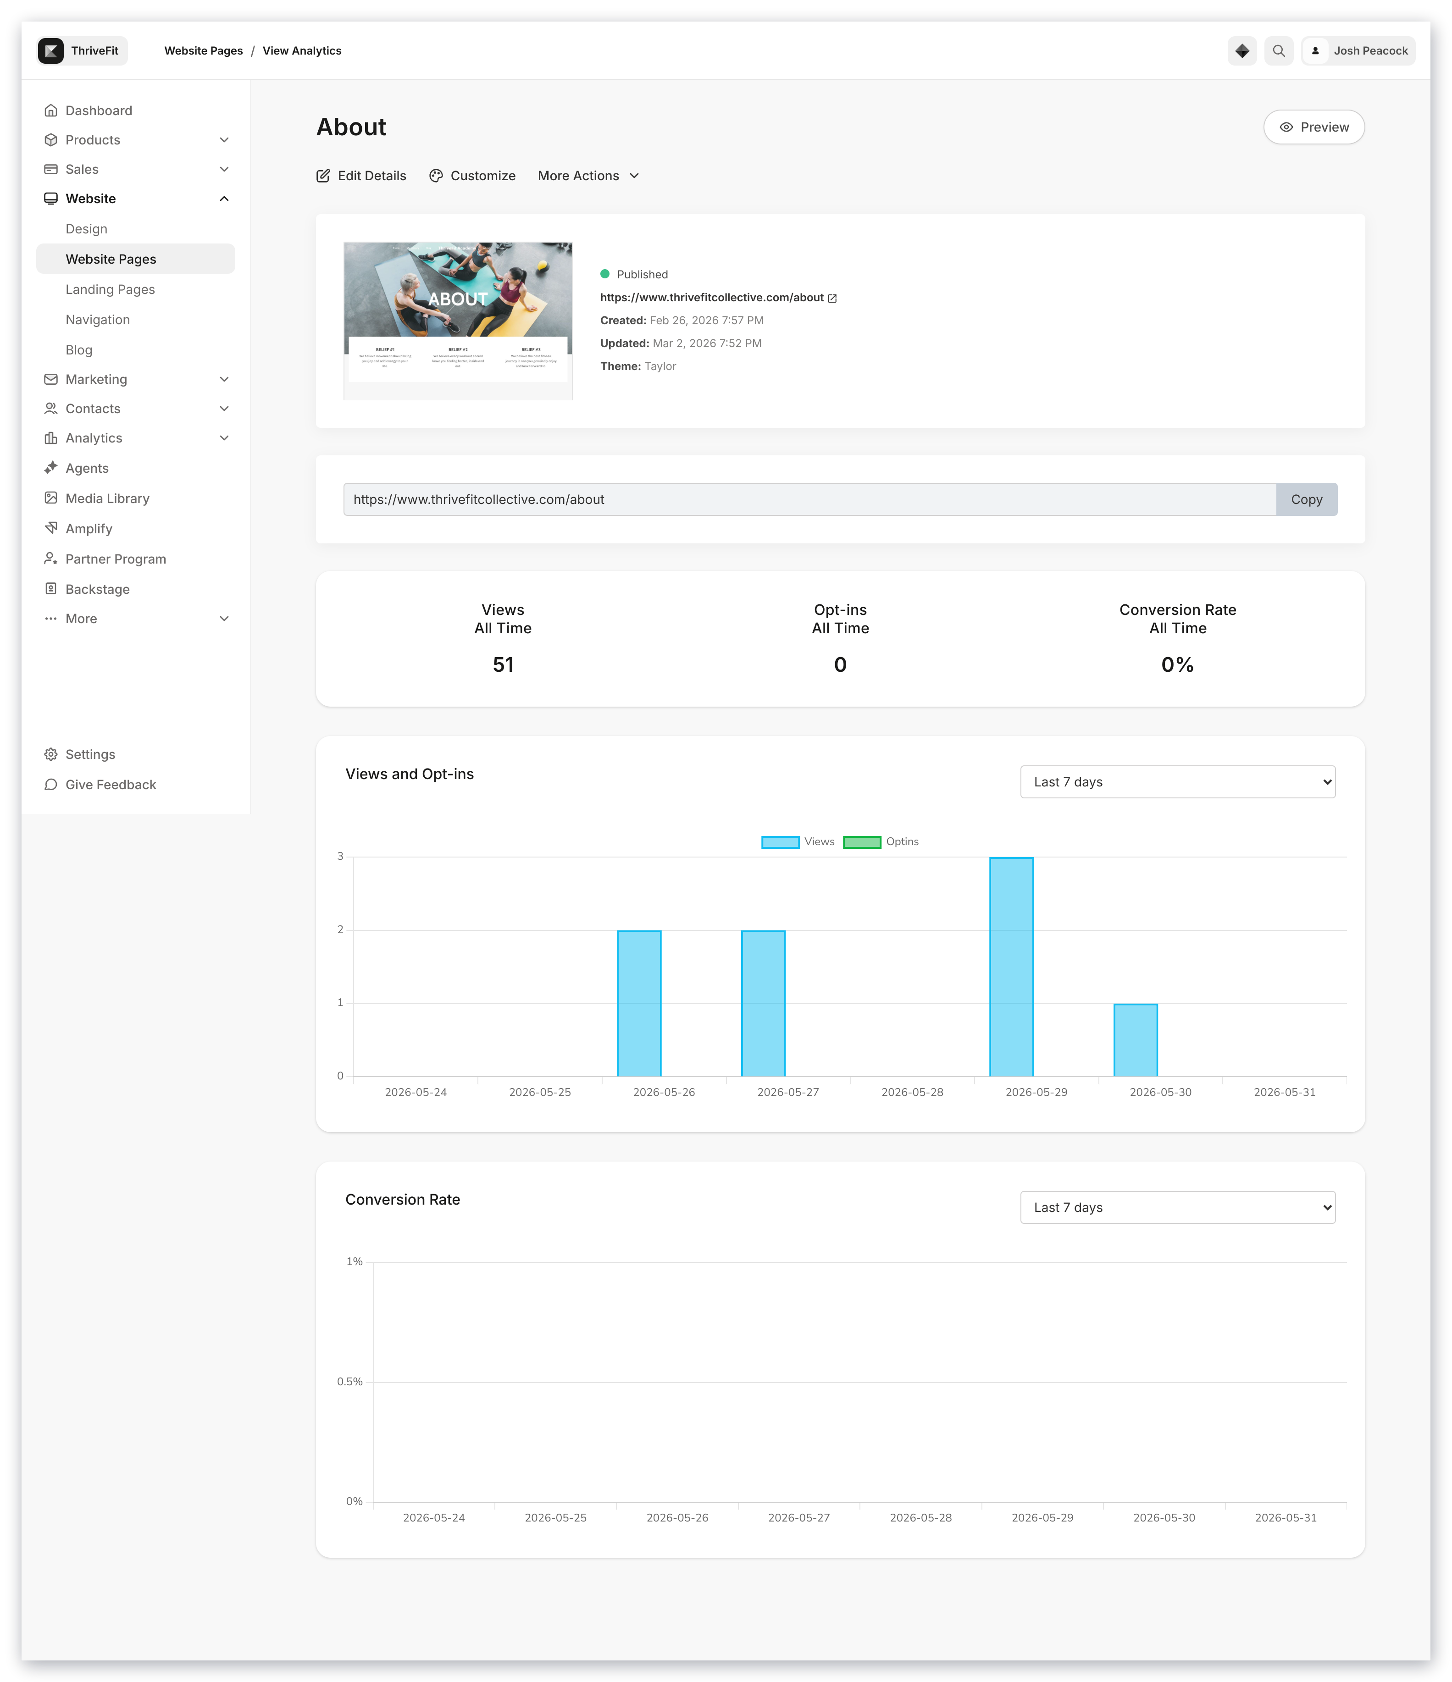Viewport: 1452px width, 1682px height.
Task: Click the Copy URL button
Action: tap(1307, 499)
